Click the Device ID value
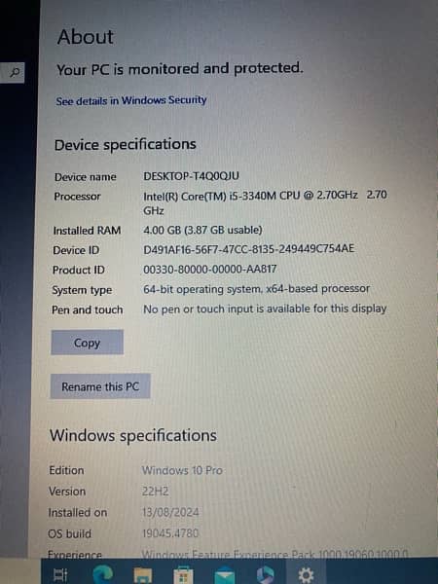Image resolution: width=438 pixels, height=584 pixels. tap(249, 249)
